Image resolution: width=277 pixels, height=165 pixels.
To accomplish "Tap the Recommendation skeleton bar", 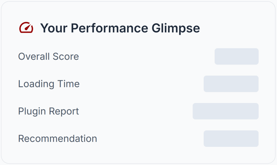I will 231,139.
